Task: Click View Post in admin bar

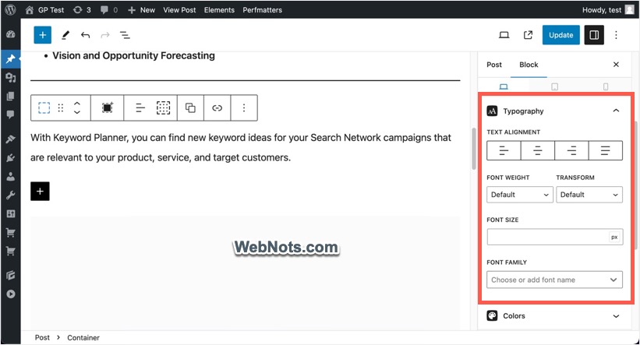Action: (x=179, y=10)
